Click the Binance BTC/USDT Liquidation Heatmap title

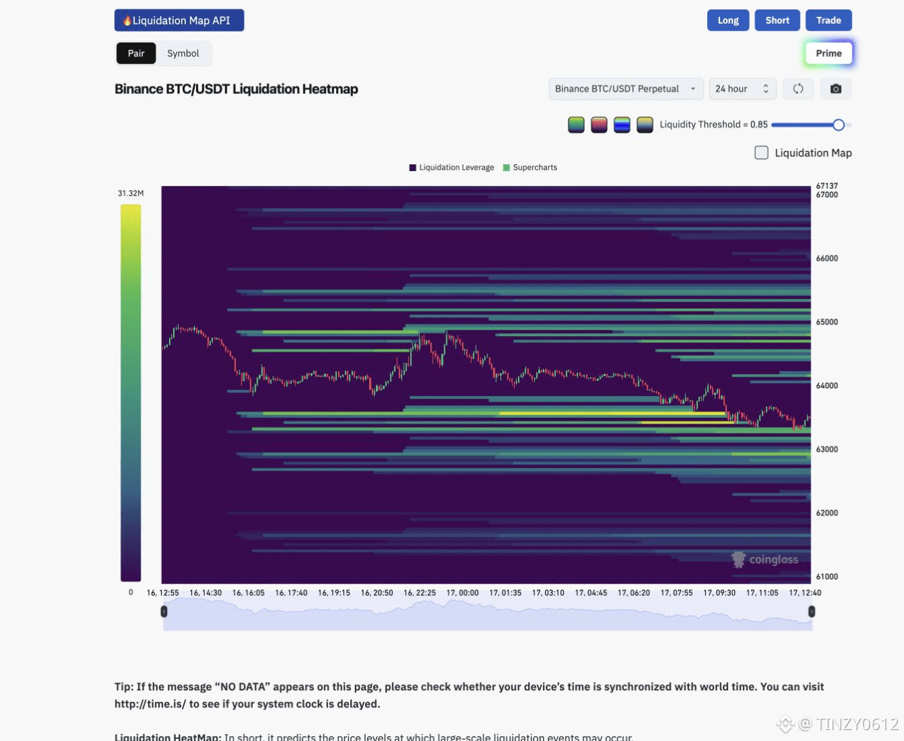click(x=236, y=89)
